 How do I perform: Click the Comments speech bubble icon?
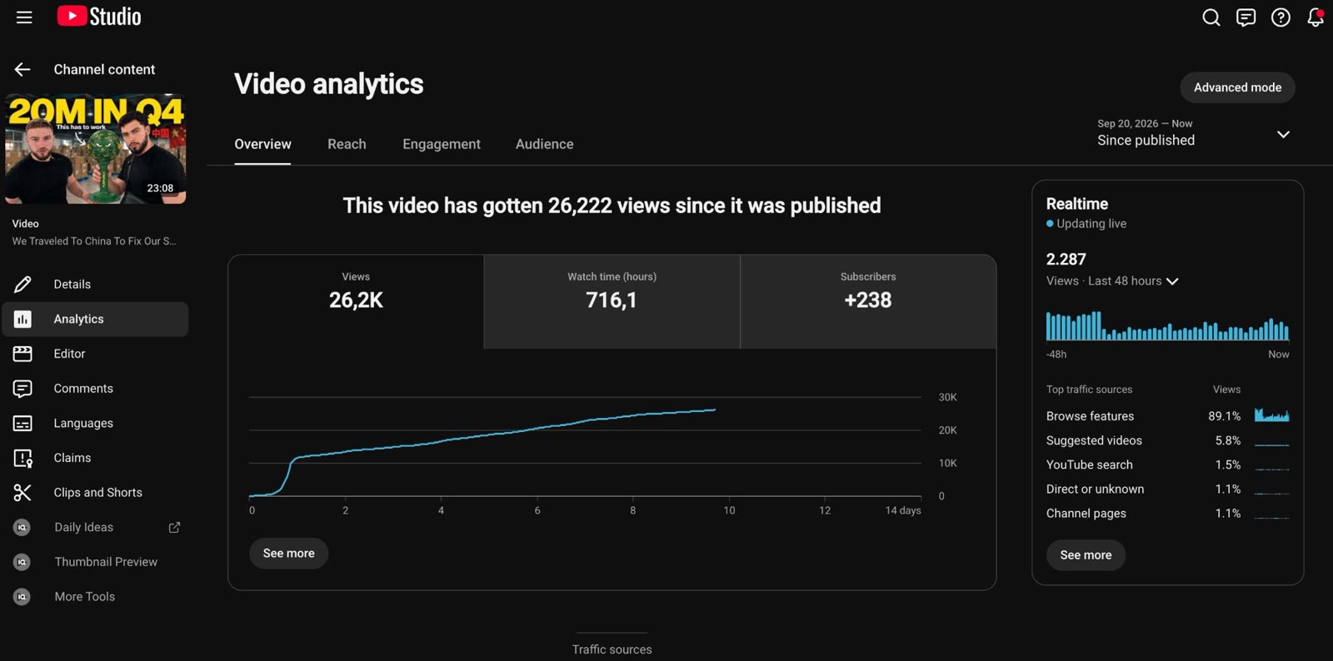tap(22, 389)
